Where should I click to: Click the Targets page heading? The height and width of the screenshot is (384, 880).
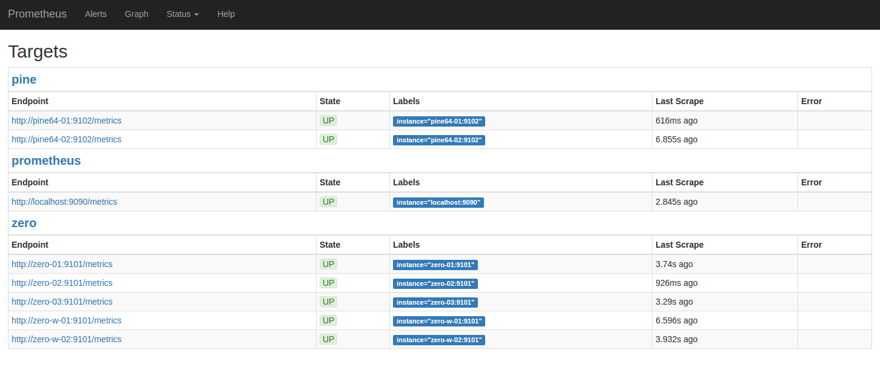coord(38,51)
